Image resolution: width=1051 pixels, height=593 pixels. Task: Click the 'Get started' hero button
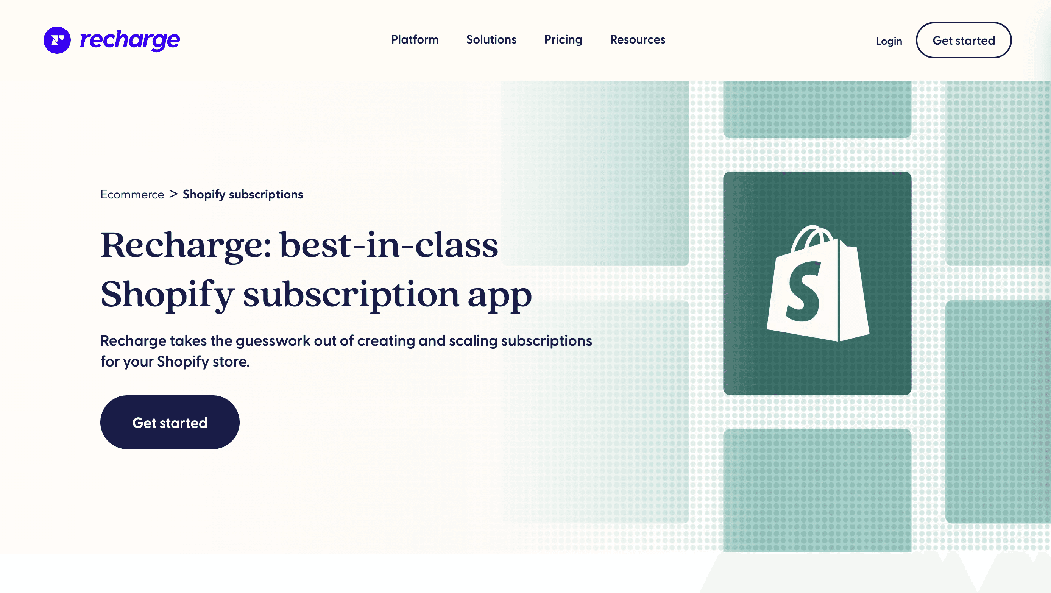coord(170,422)
